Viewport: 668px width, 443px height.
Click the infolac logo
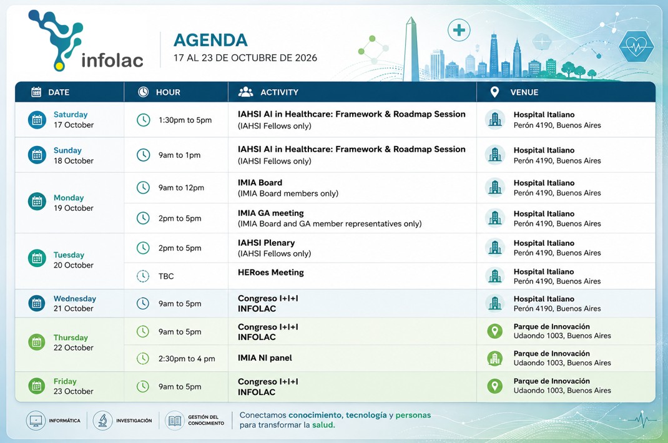85,41
